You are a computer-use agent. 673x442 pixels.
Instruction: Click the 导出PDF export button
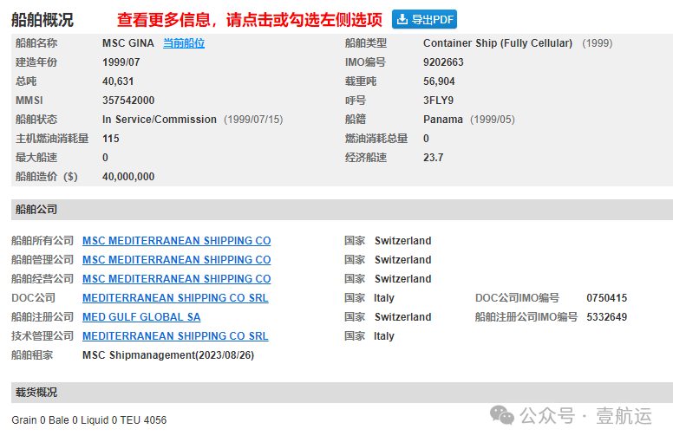[x=424, y=19]
